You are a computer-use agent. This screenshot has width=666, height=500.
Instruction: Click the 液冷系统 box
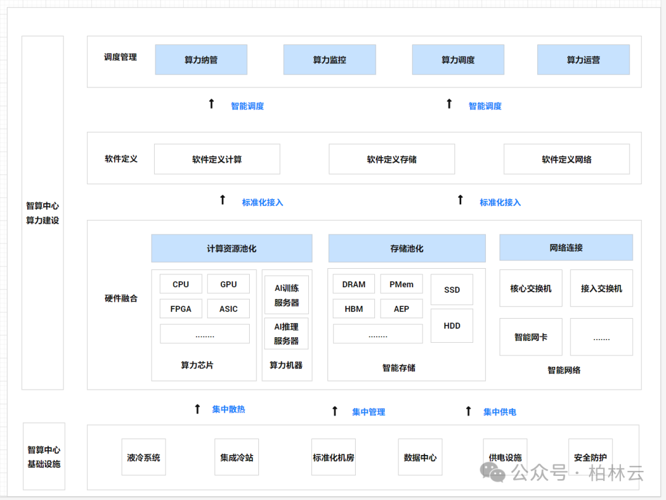143,457
